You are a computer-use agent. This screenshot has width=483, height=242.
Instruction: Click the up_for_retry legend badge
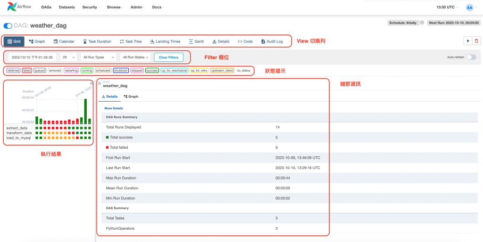click(x=199, y=71)
